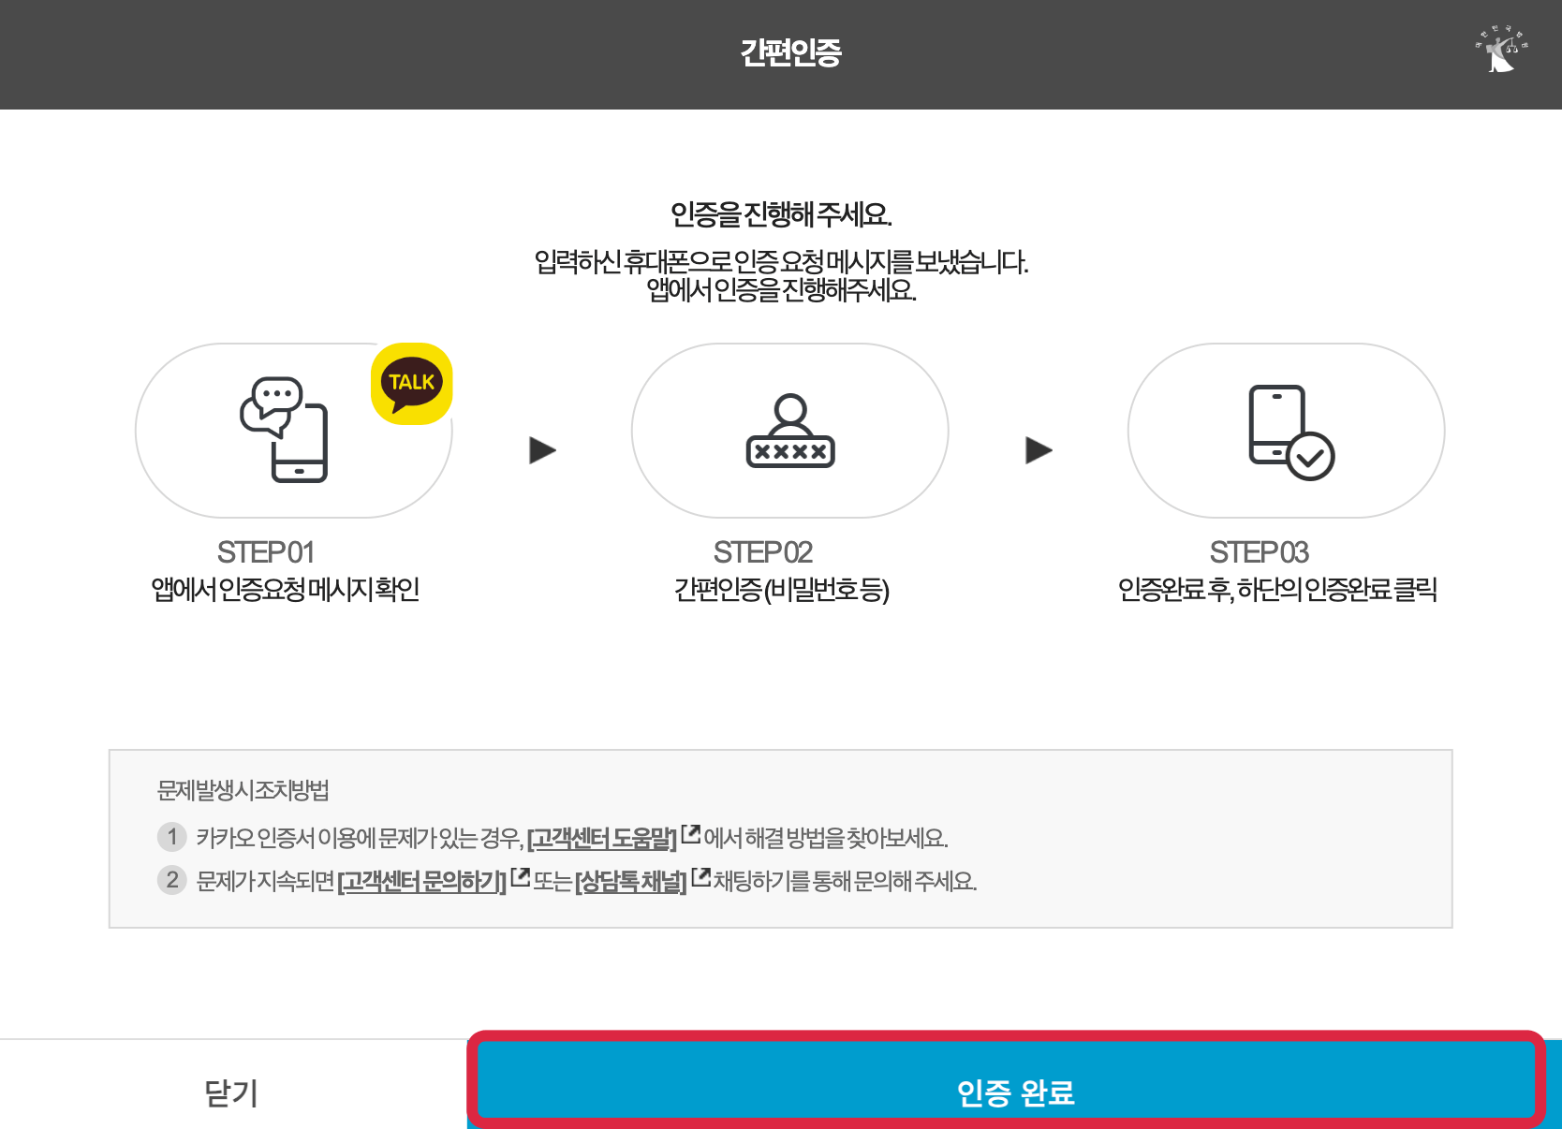Click the external-link icon beside 상담톡 채널
This screenshot has height=1129, width=1562.
tap(700, 875)
